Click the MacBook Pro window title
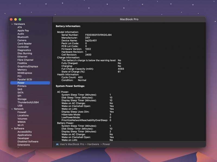The height and width of the screenshot is (162, 217). click(129, 19)
